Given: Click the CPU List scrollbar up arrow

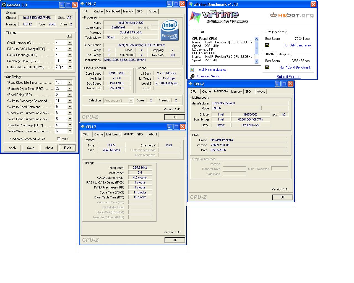Looking at the screenshot, I should 256,39.
